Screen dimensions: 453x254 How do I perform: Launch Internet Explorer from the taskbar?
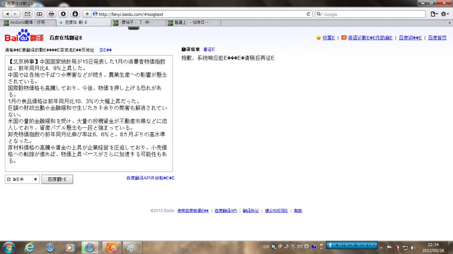pos(30,247)
